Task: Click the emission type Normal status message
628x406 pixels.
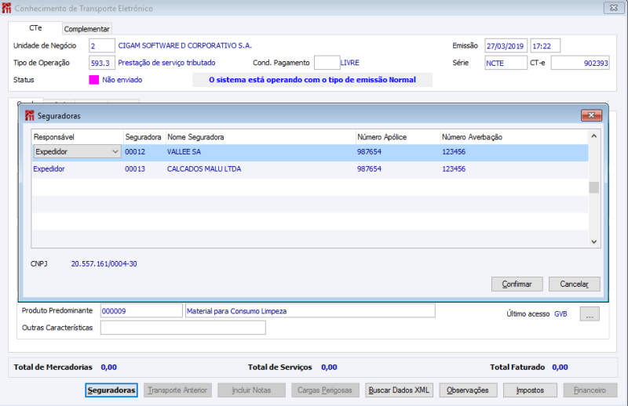Action: (x=312, y=80)
